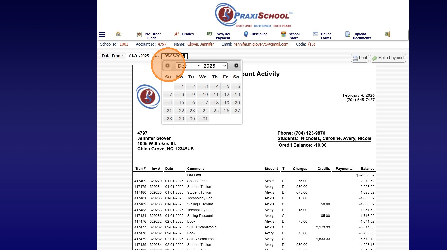The height and width of the screenshot is (250, 447).
Task: Click transaction 417481 in the table
Action: click(x=140, y=198)
